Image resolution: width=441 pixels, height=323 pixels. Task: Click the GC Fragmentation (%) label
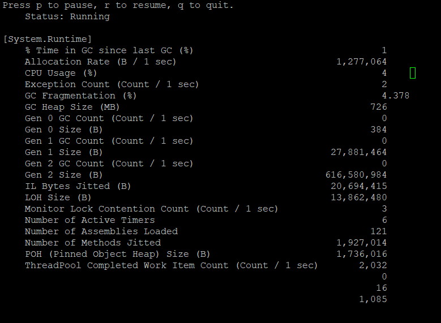(80, 96)
